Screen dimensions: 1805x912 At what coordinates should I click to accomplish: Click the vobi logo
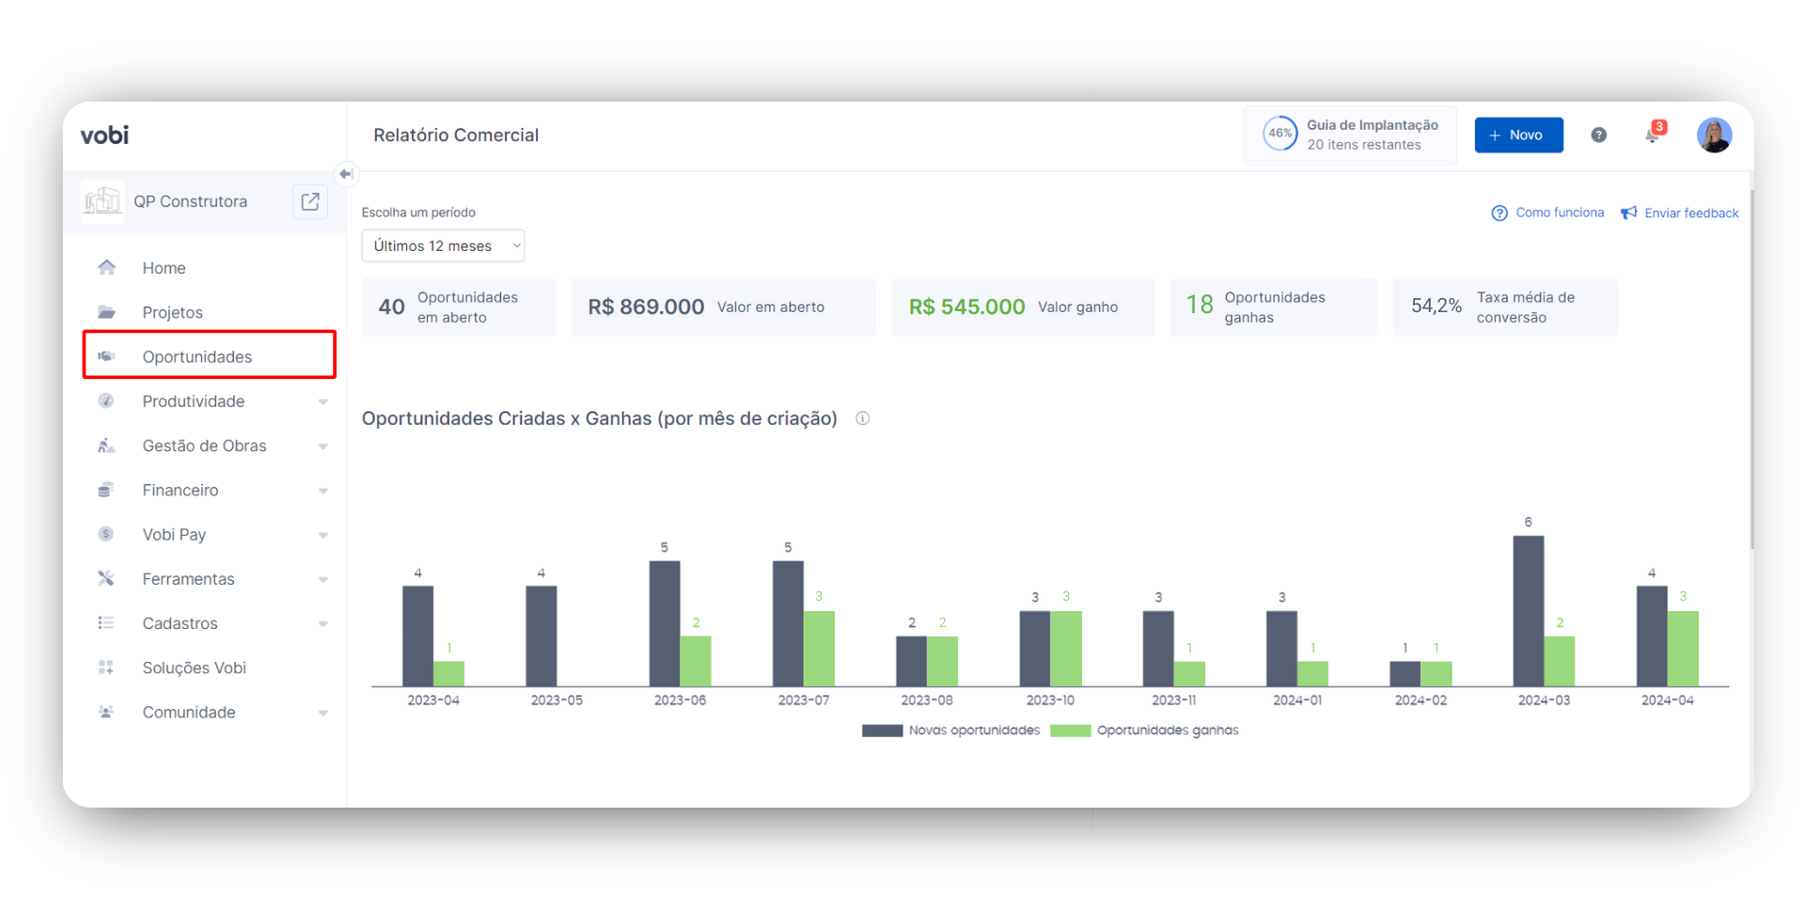104,135
